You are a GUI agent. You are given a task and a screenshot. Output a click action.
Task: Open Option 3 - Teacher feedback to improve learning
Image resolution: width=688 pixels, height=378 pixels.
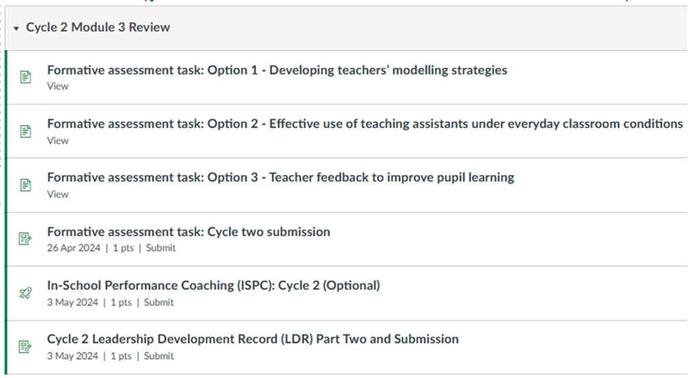280,177
